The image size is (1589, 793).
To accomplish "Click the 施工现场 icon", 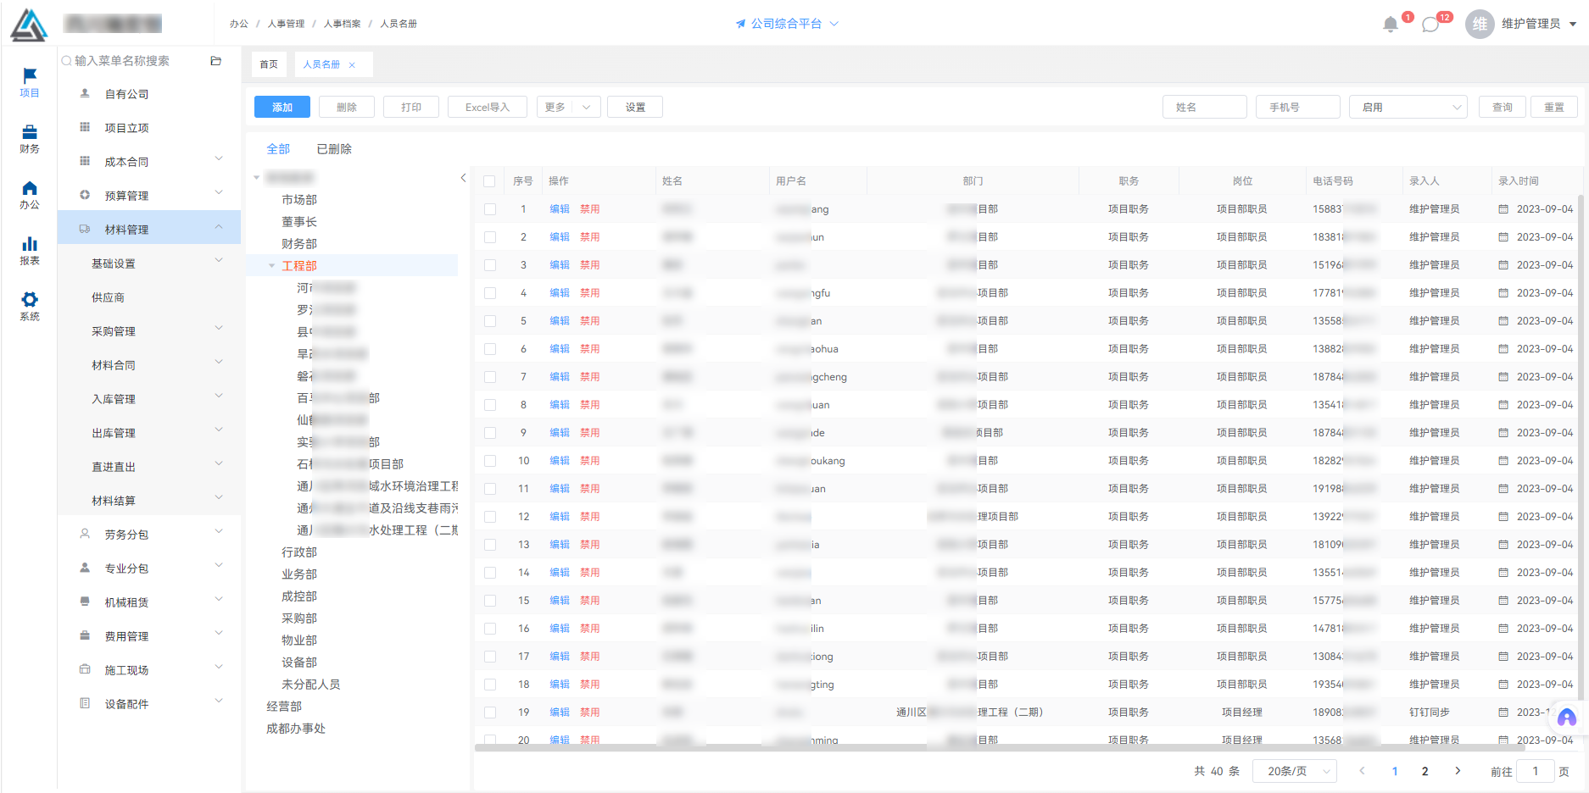I will click(85, 670).
